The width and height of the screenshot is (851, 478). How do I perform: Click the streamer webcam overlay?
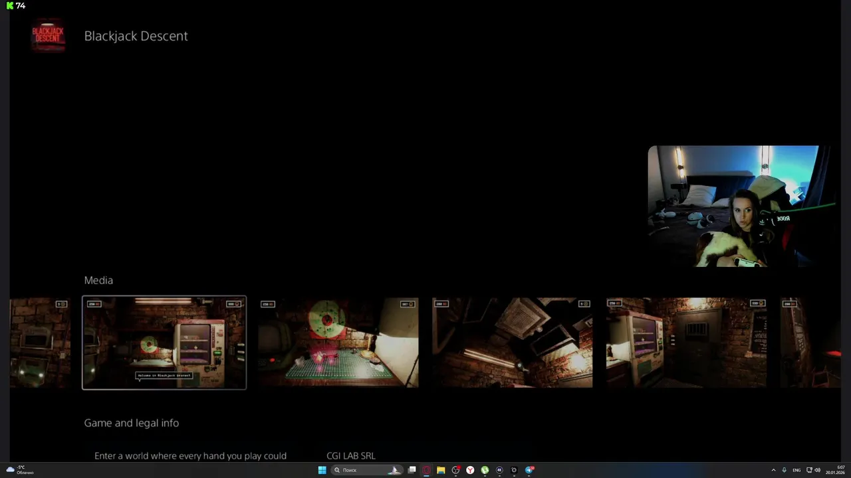point(742,206)
